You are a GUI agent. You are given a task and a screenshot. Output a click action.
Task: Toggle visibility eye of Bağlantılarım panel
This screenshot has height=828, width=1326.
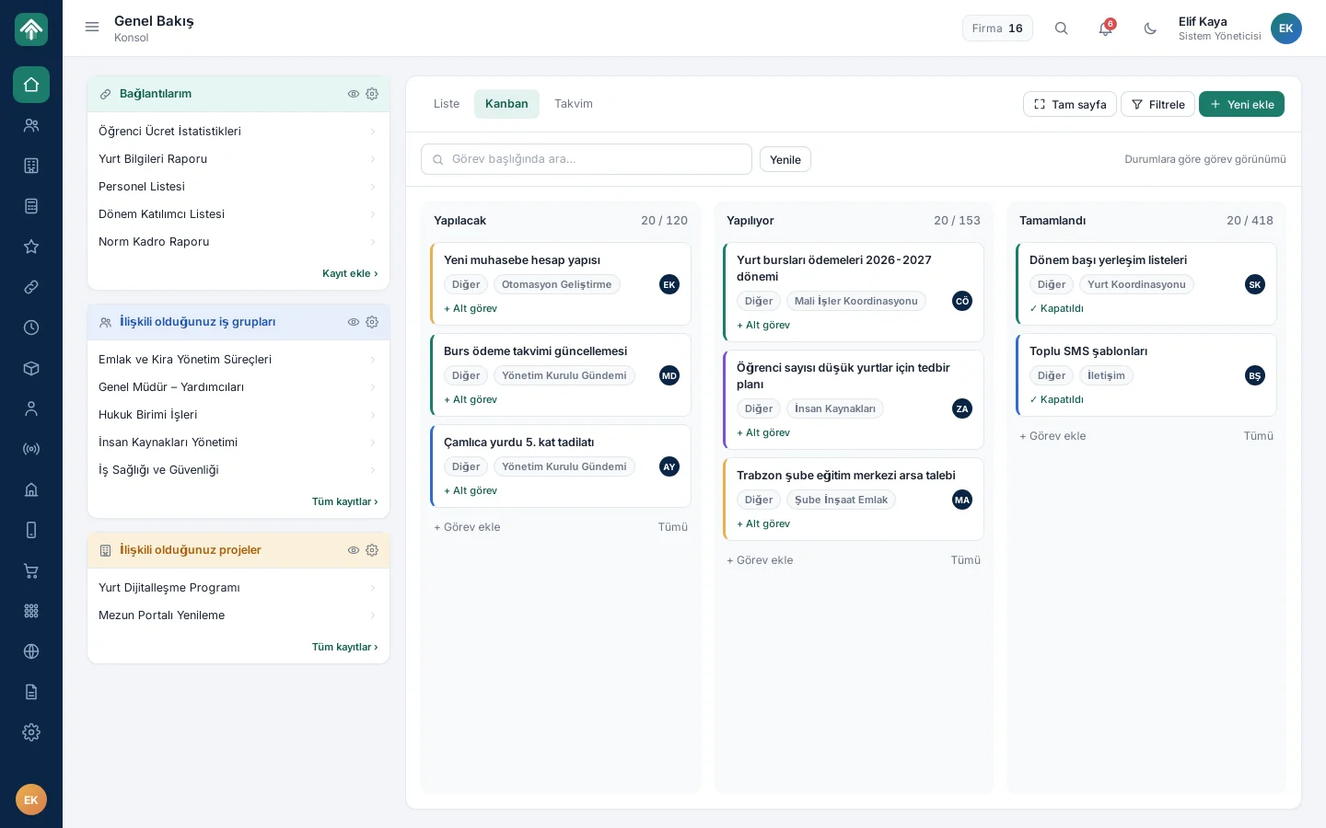(x=354, y=94)
